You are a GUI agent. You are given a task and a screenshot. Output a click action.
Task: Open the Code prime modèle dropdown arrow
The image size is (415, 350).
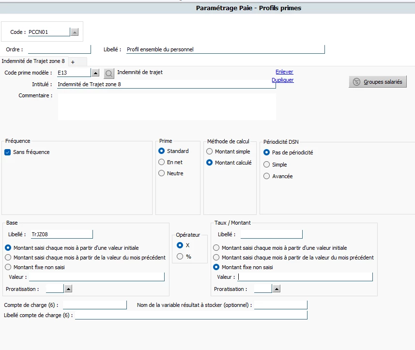pyautogui.click(x=95, y=73)
